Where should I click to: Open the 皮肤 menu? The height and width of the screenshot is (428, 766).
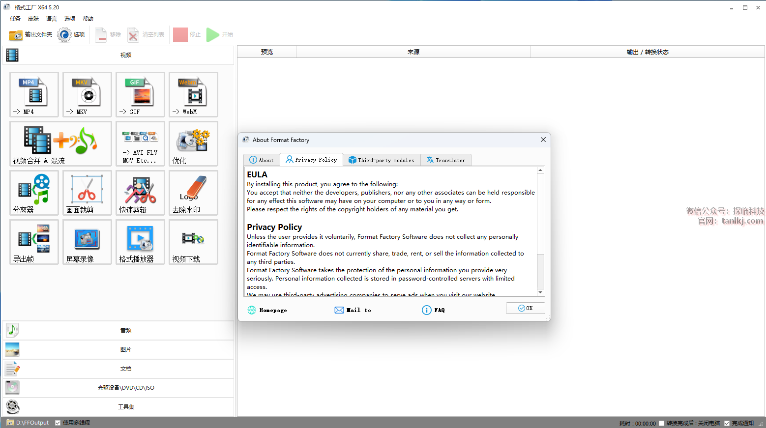point(33,19)
